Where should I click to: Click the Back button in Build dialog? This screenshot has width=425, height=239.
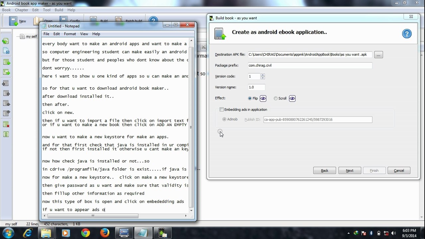324,171
